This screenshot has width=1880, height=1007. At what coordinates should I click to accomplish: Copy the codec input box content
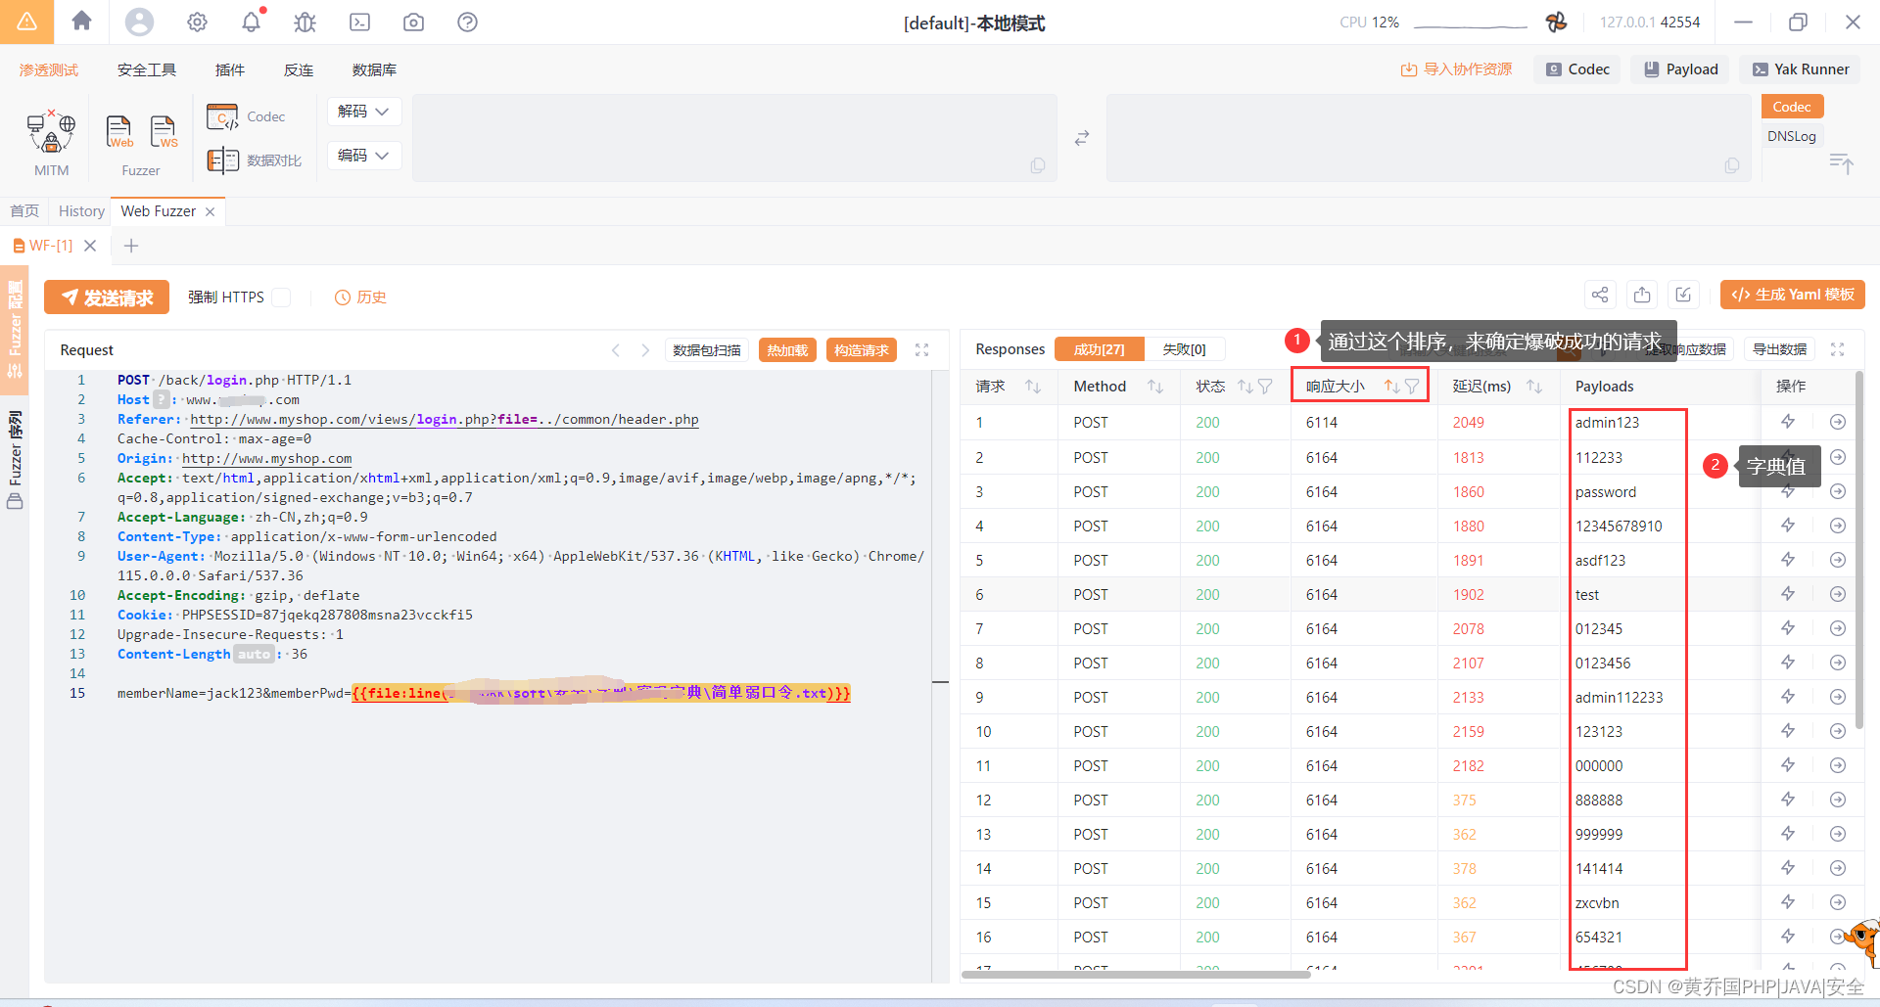coord(1037,165)
